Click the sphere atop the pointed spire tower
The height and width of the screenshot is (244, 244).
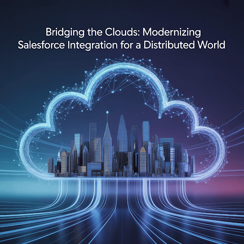pyautogui.click(x=107, y=112)
